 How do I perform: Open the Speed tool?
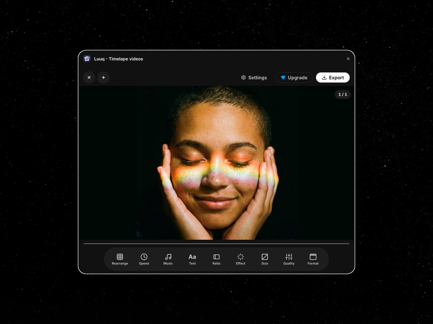pyautogui.click(x=144, y=259)
